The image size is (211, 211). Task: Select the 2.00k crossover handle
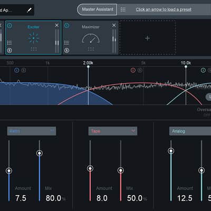[x=88, y=66]
